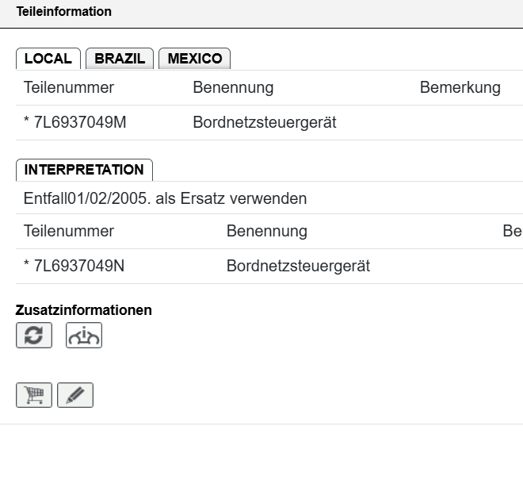Click the Bemerkung column header
This screenshot has height=480, width=523.
click(x=460, y=88)
